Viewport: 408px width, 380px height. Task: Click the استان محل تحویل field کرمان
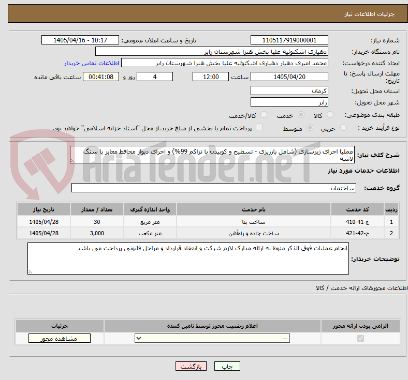289,90
